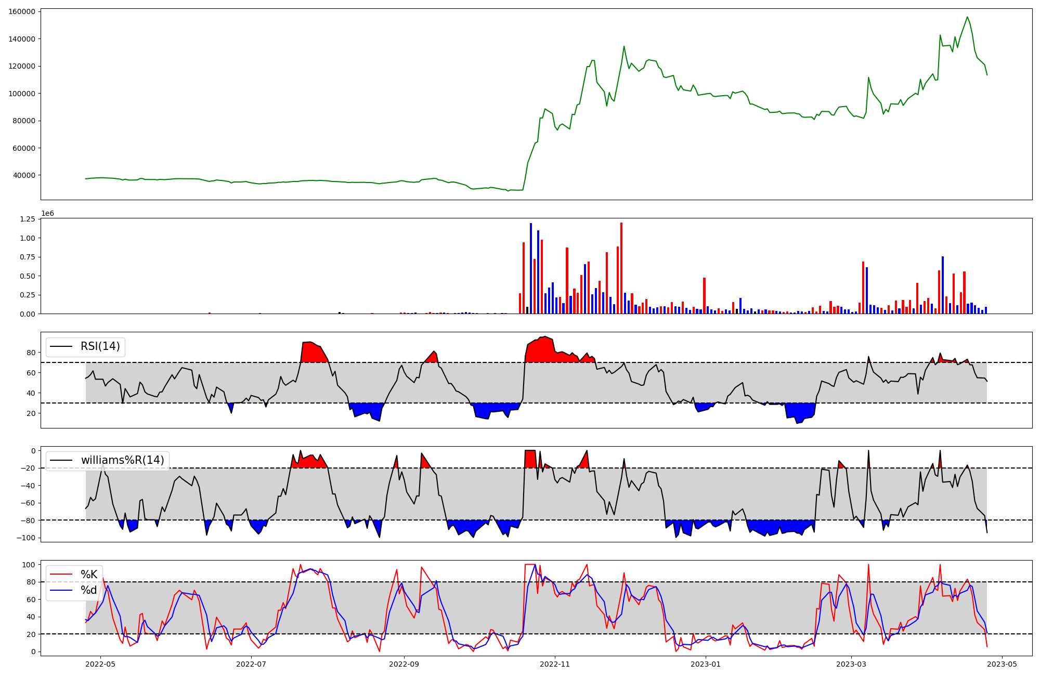Click the %d legend entry
The image size is (1040, 676).
[89, 590]
